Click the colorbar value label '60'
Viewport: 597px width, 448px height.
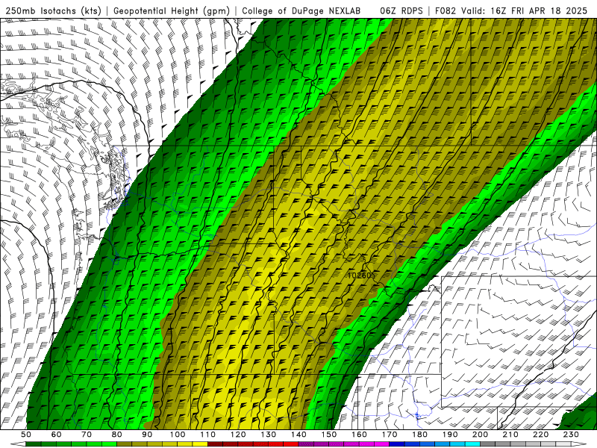tap(57, 435)
